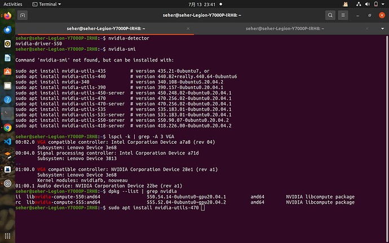Click the Activities button

[x=12, y=4]
